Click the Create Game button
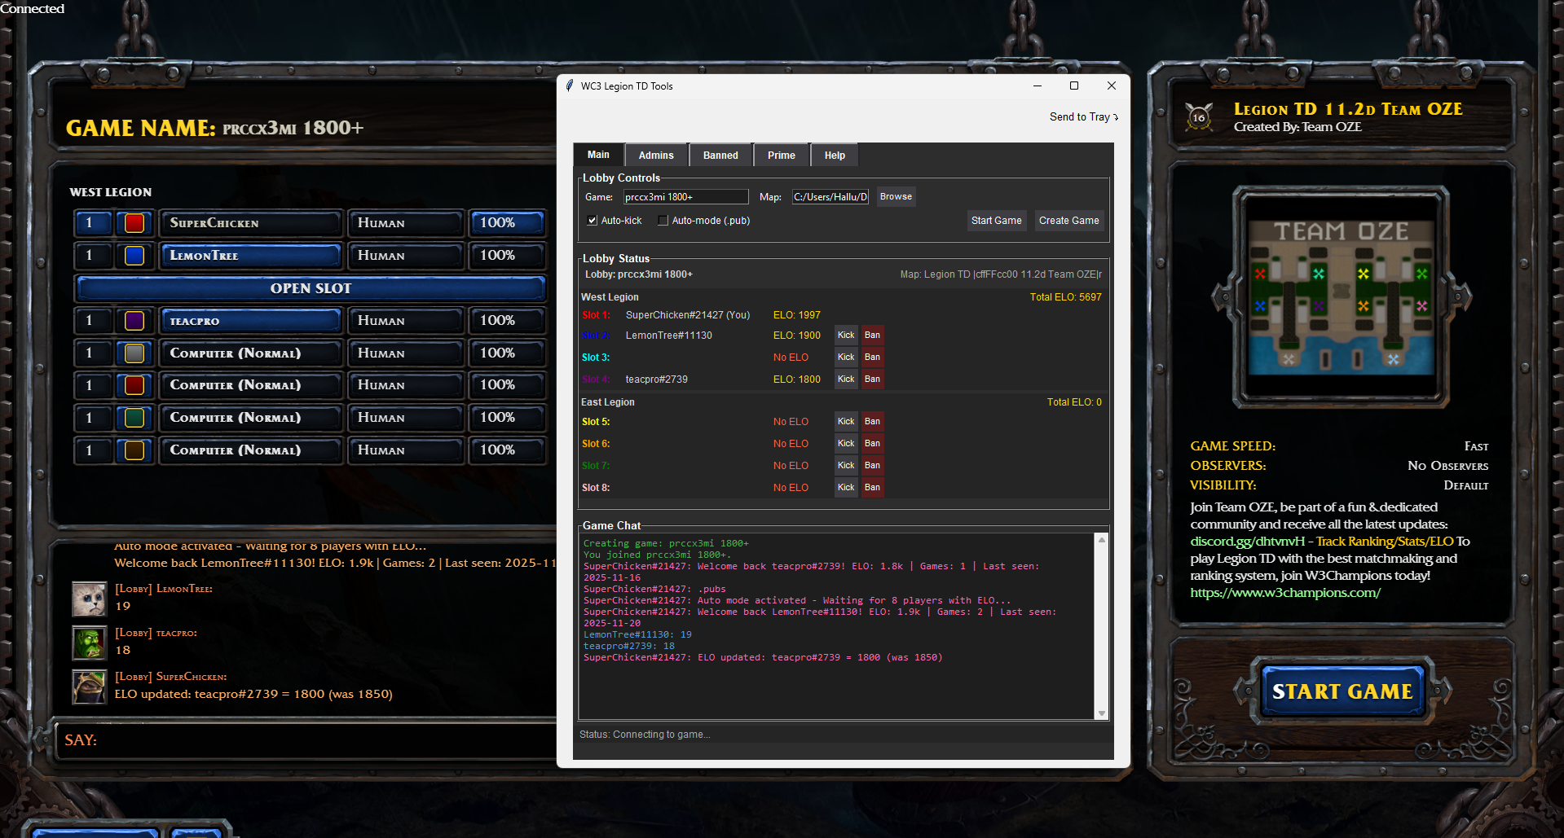The image size is (1564, 838). coord(1068,220)
